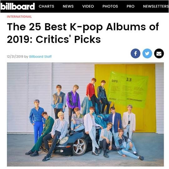Click the 12/31/2019 publication date
The image size is (169, 169).
coord(15,56)
